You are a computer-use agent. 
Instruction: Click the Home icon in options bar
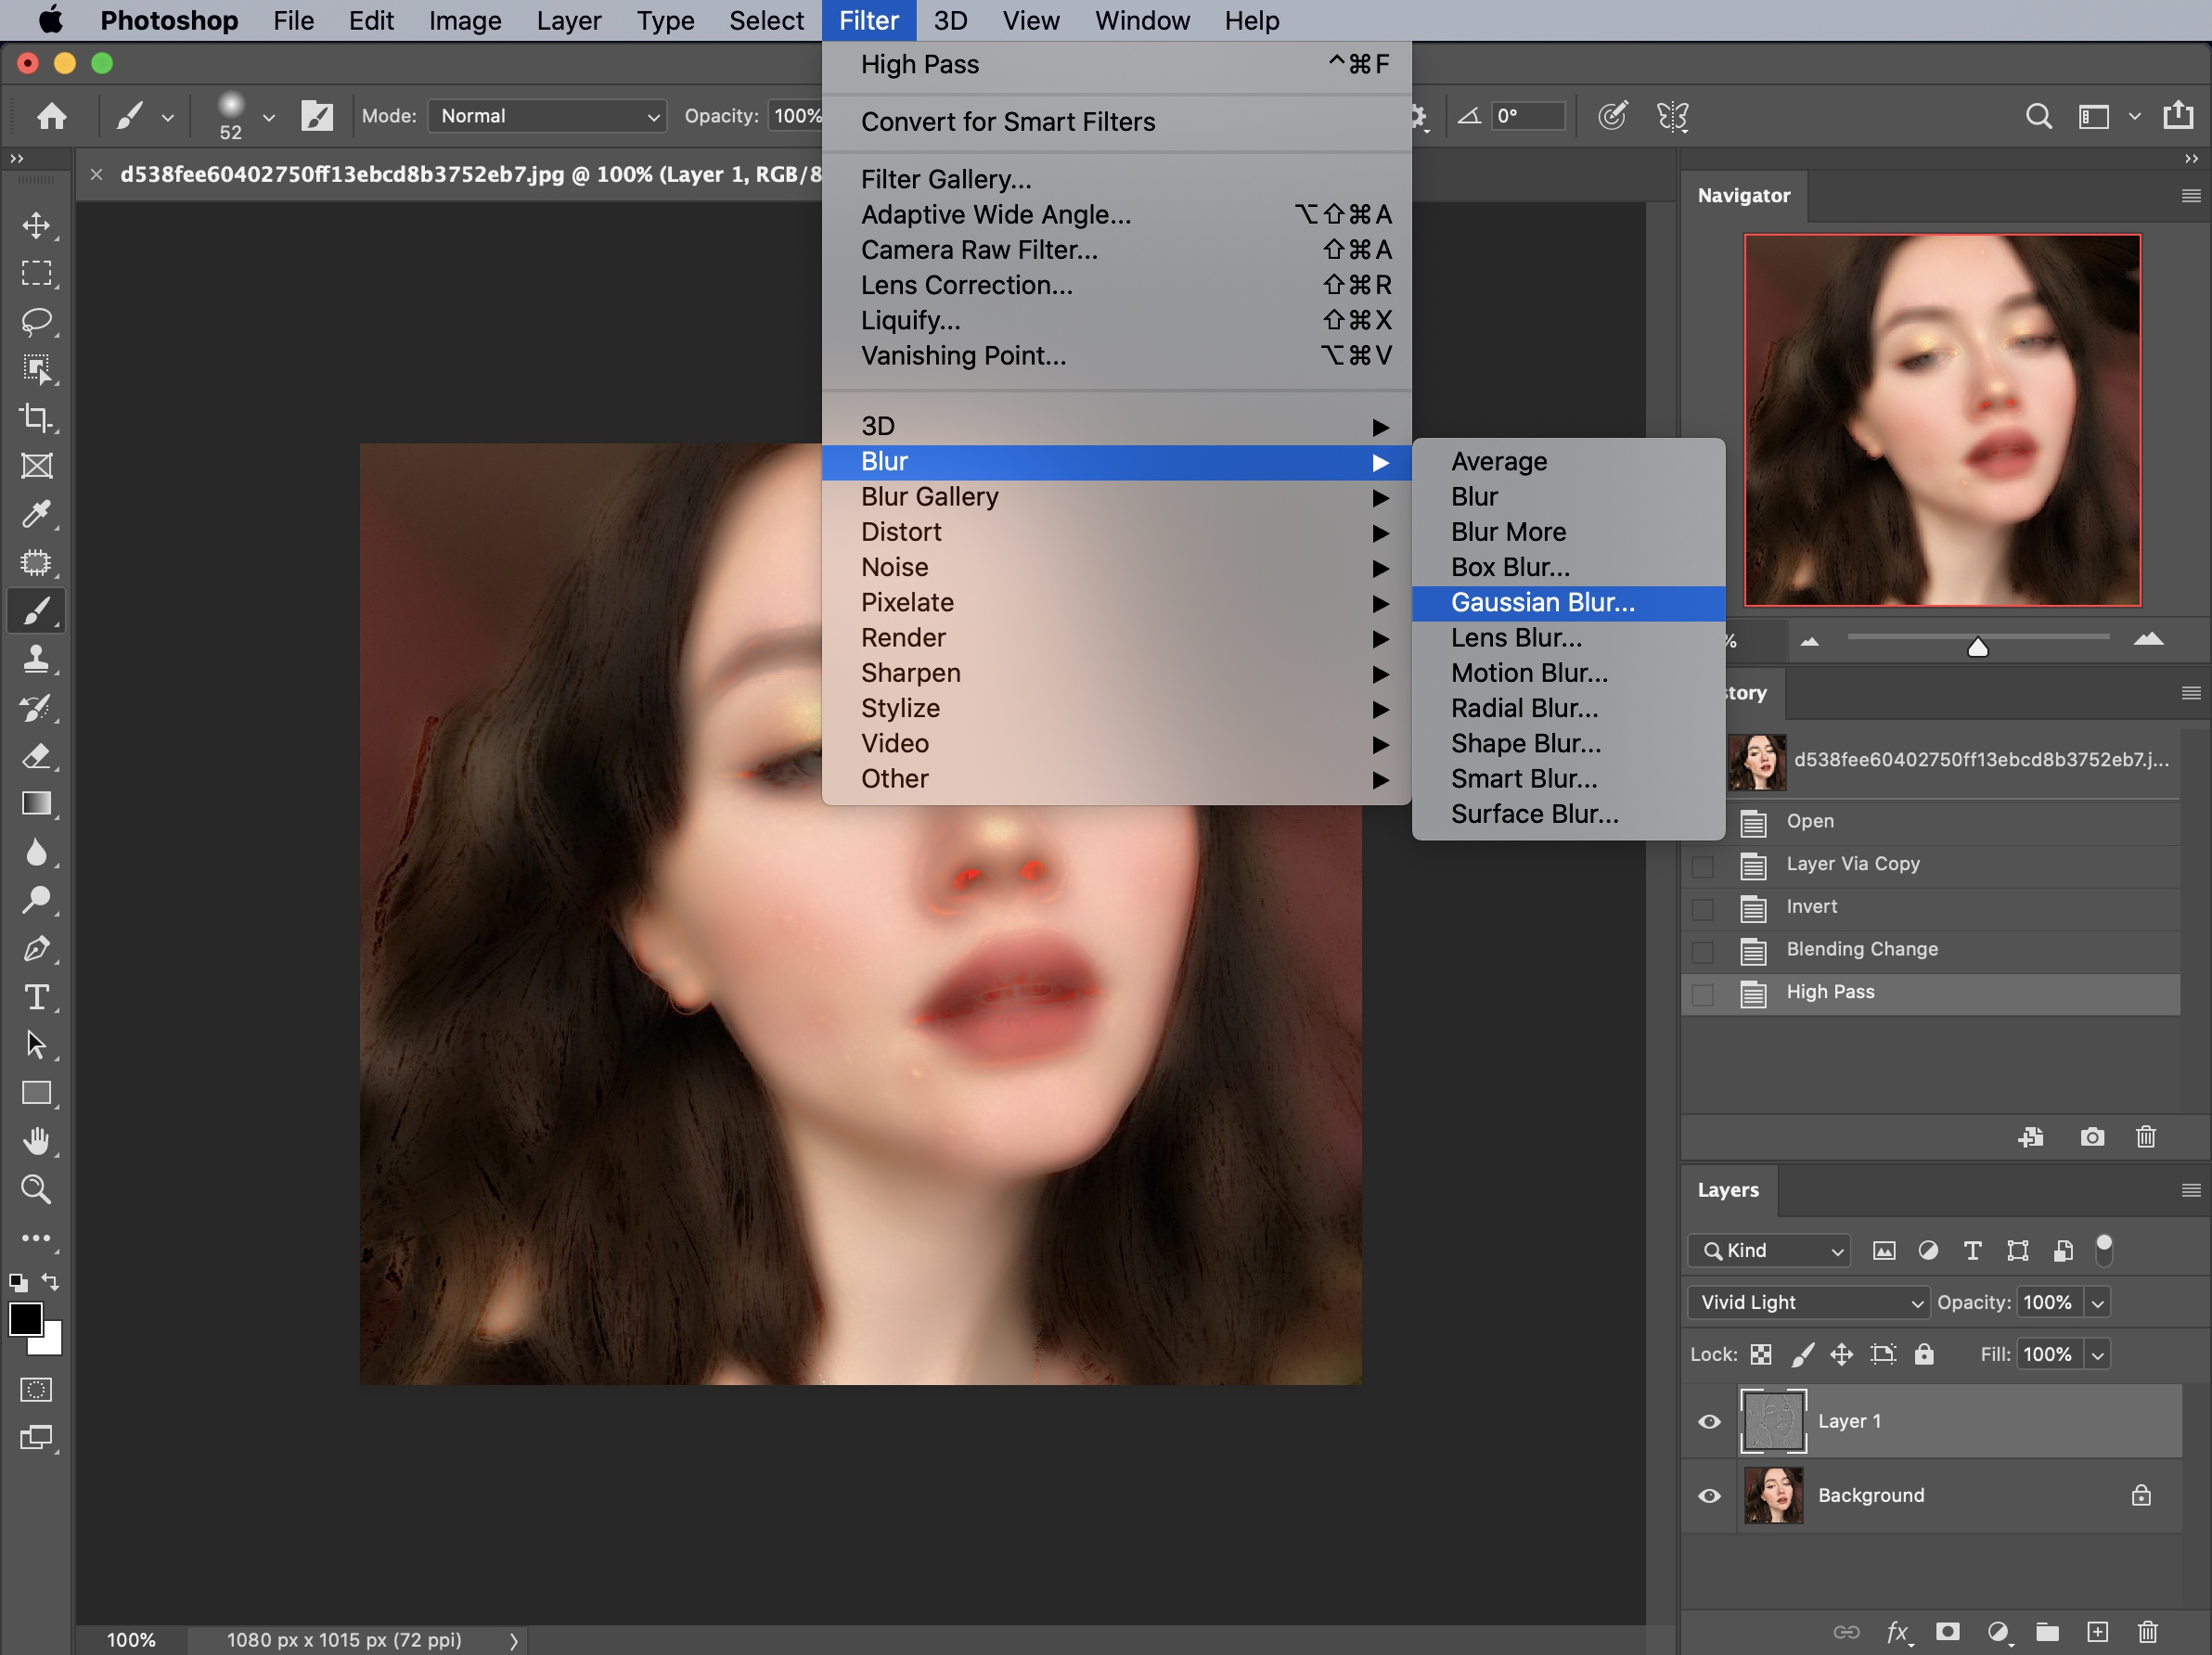tap(52, 116)
